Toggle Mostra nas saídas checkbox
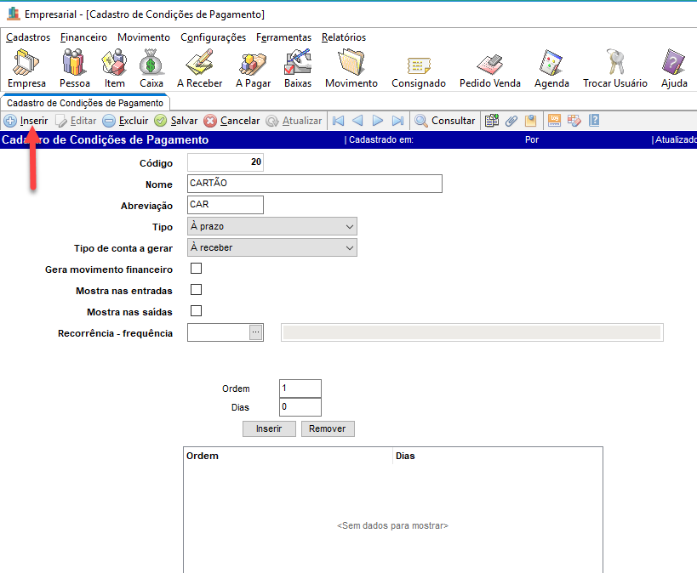697x573 pixels. pos(196,311)
